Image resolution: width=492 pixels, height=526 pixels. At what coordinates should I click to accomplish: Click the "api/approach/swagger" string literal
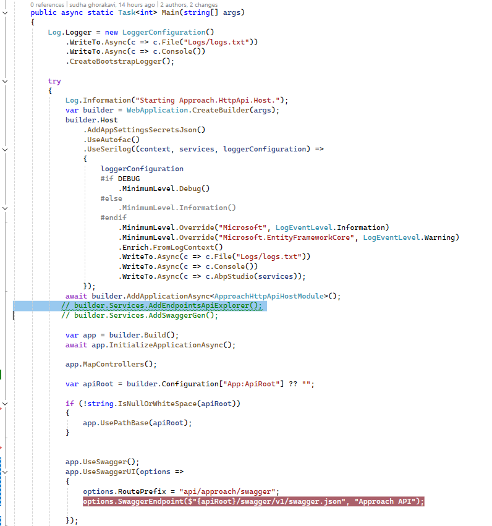tap(229, 491)
